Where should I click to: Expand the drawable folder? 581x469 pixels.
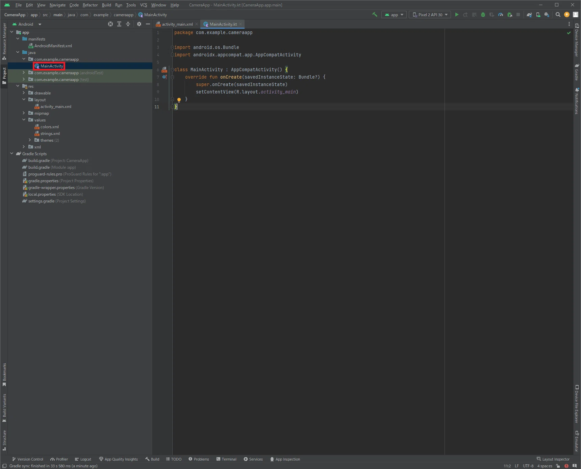click(24, 93)
